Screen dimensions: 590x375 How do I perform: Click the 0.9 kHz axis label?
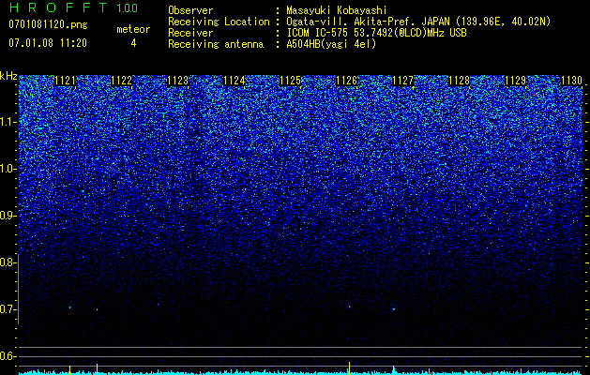[x=8, y=216]
